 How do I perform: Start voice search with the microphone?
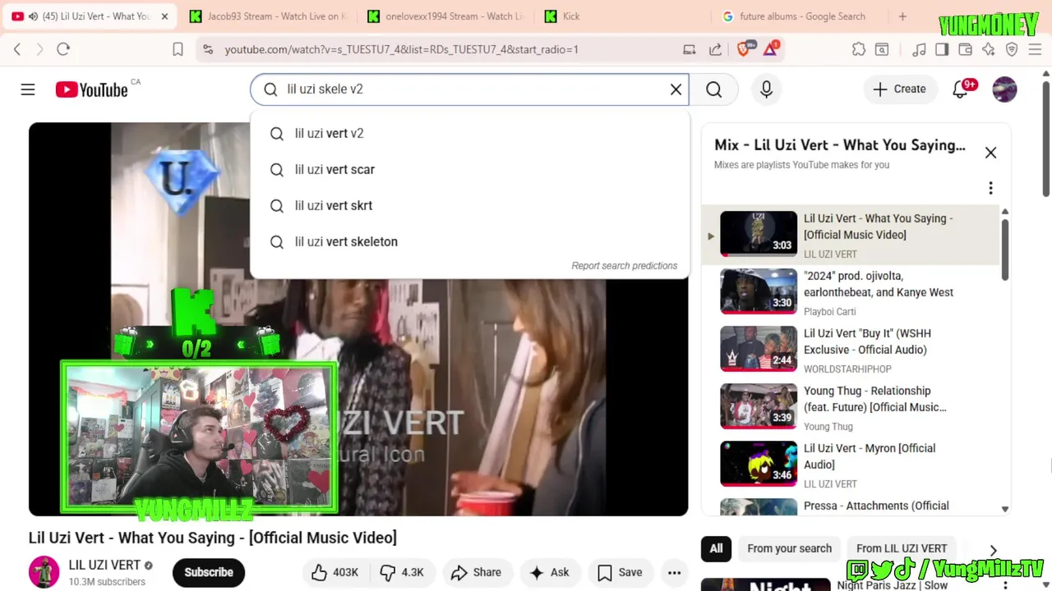point(766,89)
